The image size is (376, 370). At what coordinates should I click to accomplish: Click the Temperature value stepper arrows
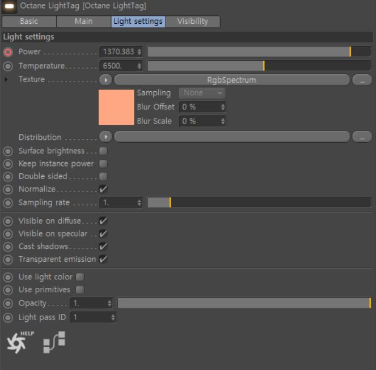(x=139, y=66)
